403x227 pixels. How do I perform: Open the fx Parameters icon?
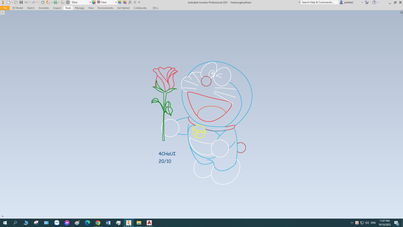coord(130,2)
